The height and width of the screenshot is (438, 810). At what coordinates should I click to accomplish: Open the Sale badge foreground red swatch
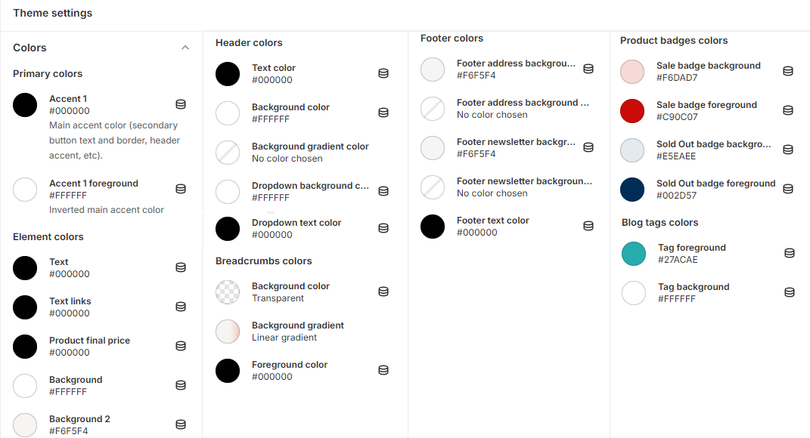(632, 111)
